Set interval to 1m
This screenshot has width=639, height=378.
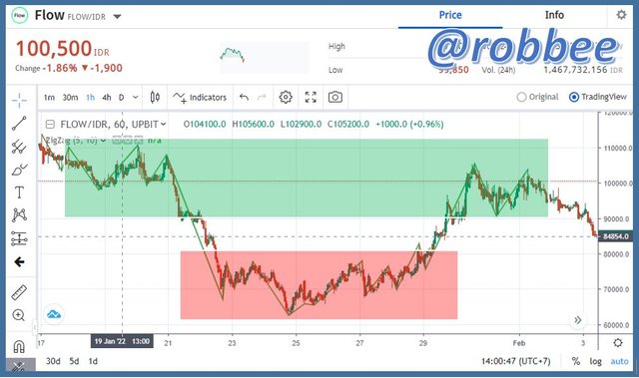(x=49, y=98)
